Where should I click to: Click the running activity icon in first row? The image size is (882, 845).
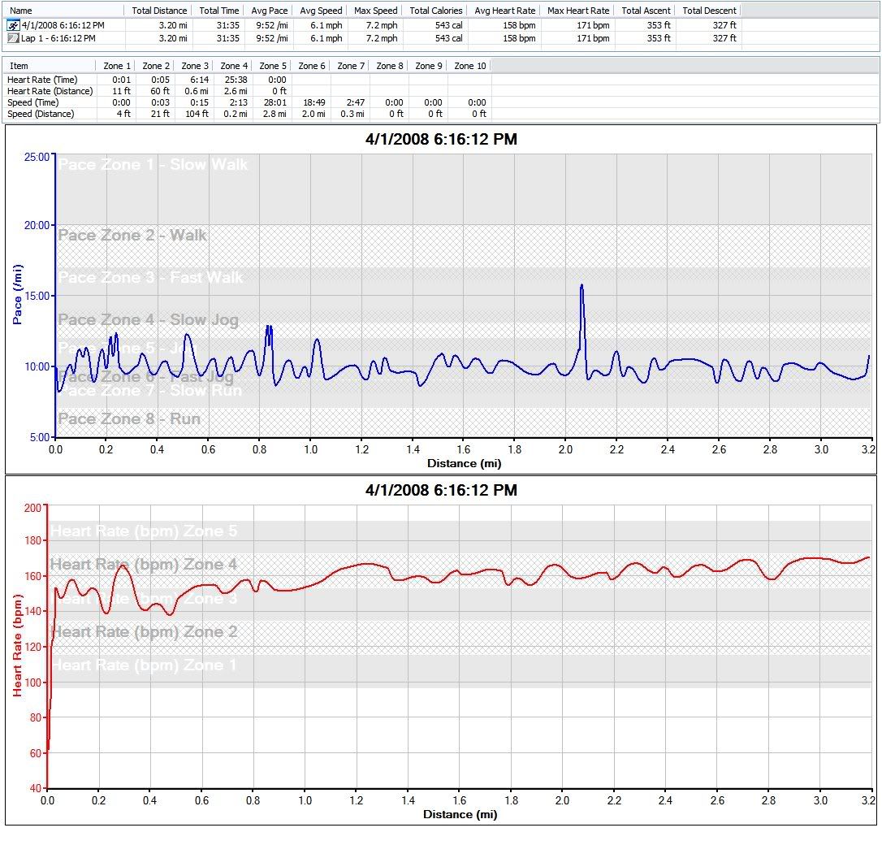(13, 25)
